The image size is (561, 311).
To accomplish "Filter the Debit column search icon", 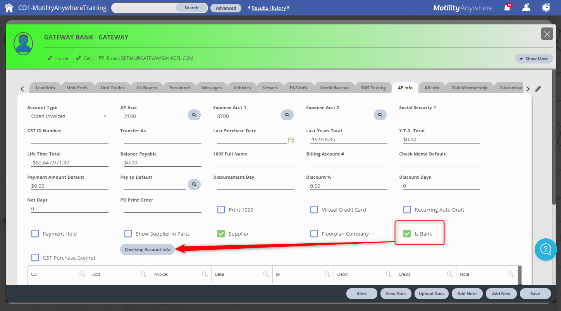I will click(x=388, y=274).
